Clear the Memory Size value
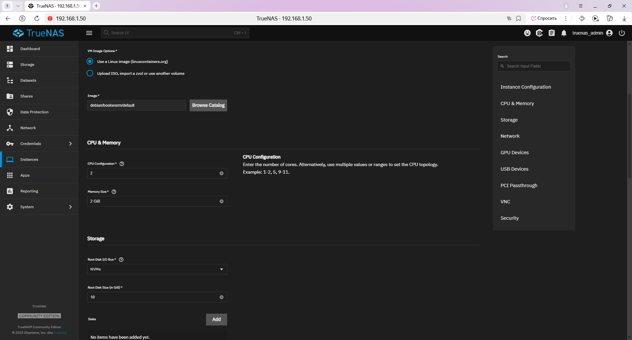 (222, 201)
